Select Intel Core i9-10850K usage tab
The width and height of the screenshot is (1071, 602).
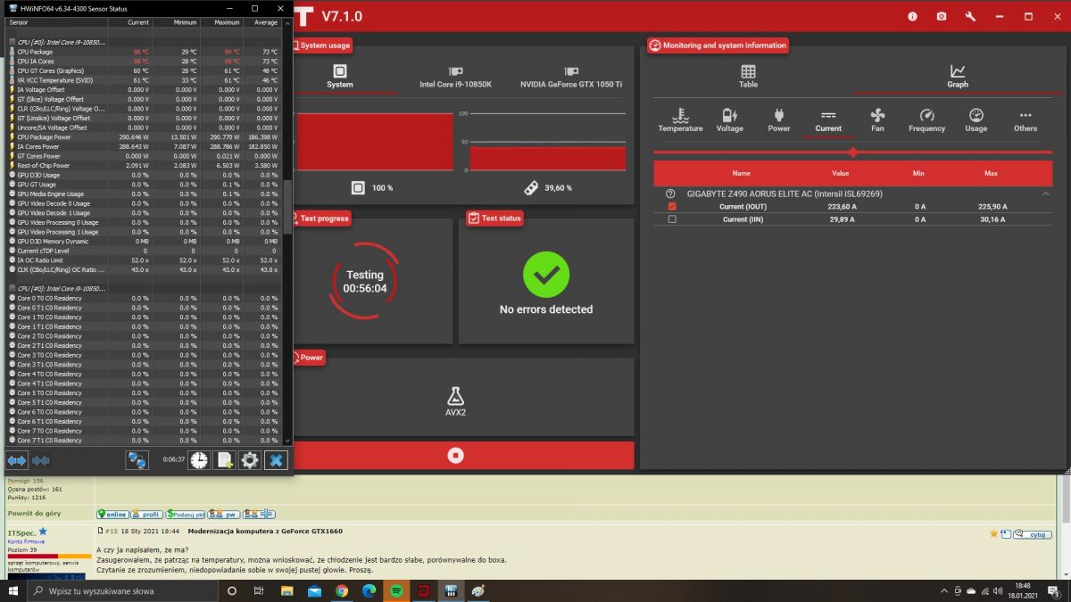(x=455, y=77)
